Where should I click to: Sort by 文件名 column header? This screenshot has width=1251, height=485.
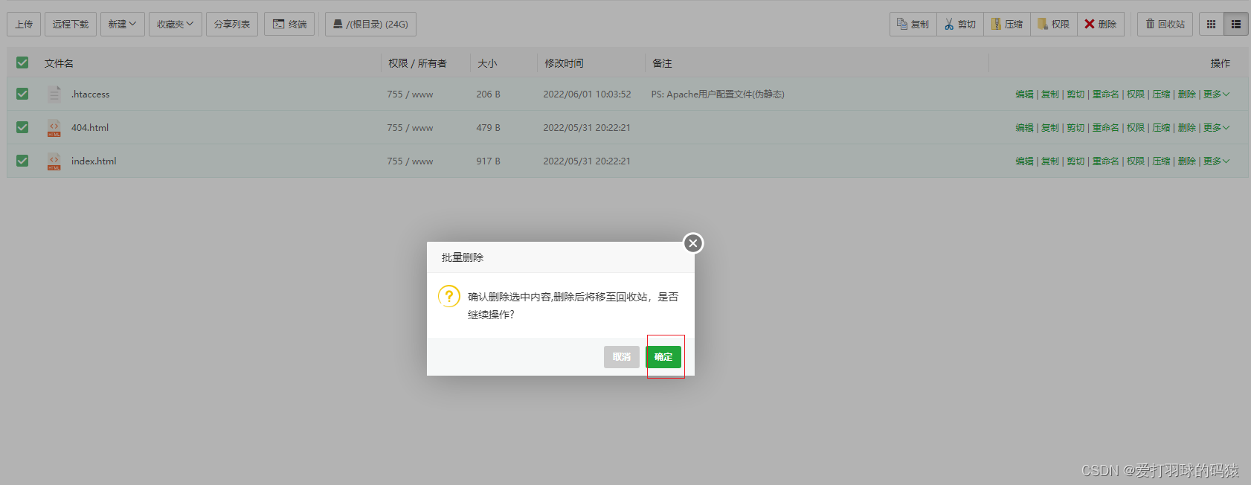59,63
